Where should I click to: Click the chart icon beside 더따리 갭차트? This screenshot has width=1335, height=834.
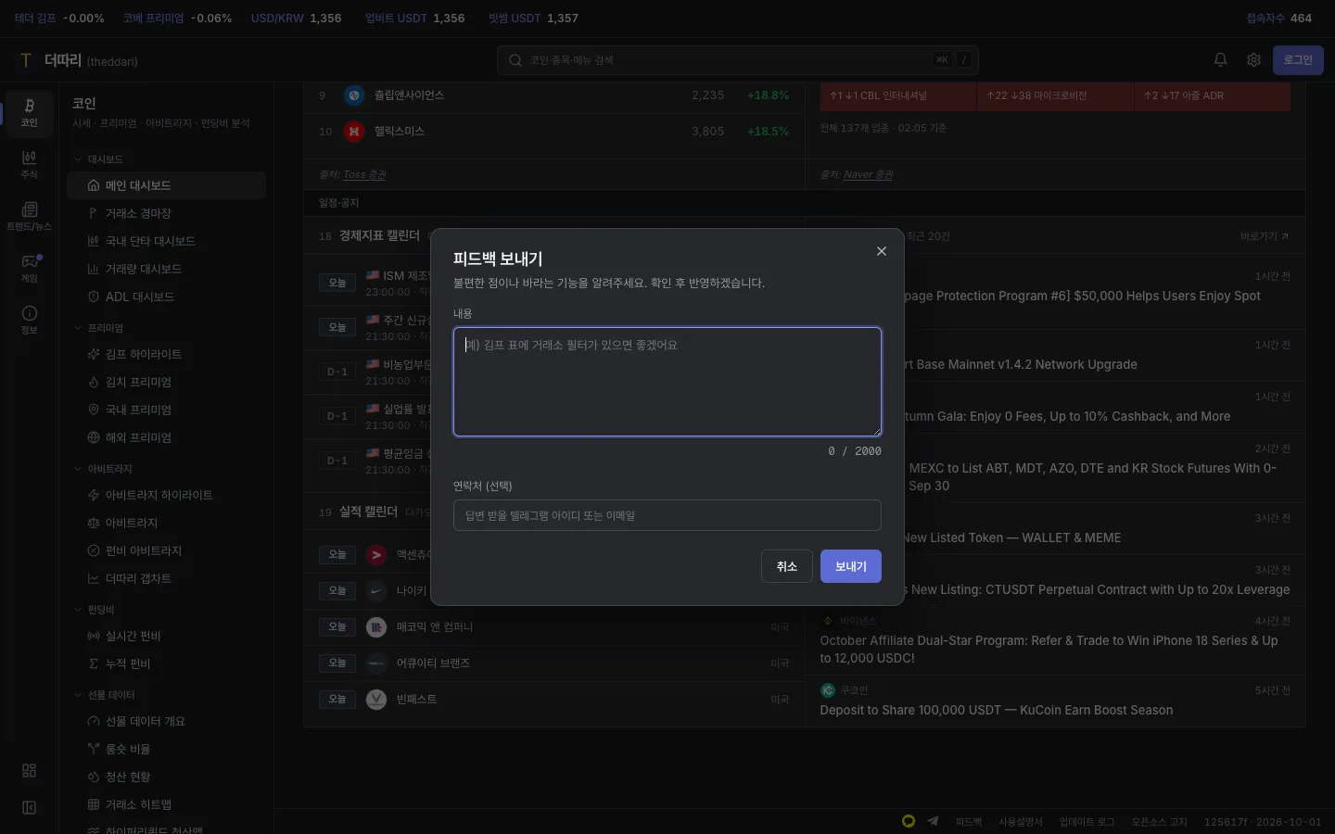tap(94, 578)
